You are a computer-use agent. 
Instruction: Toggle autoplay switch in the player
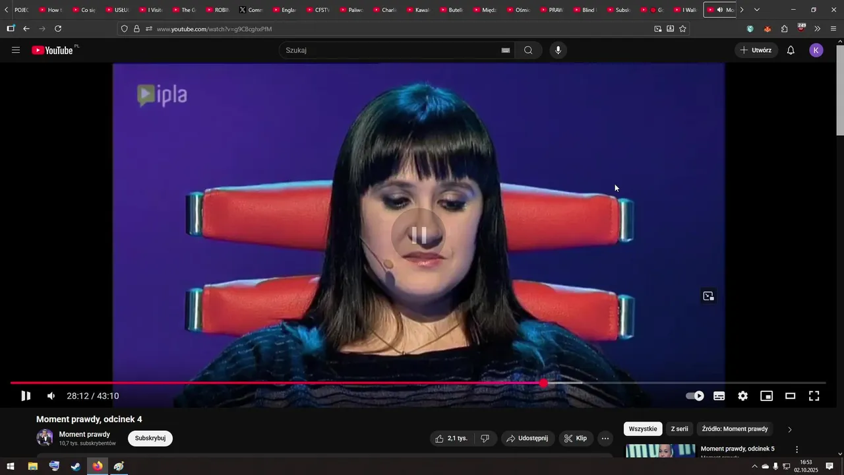click(695, 396)
